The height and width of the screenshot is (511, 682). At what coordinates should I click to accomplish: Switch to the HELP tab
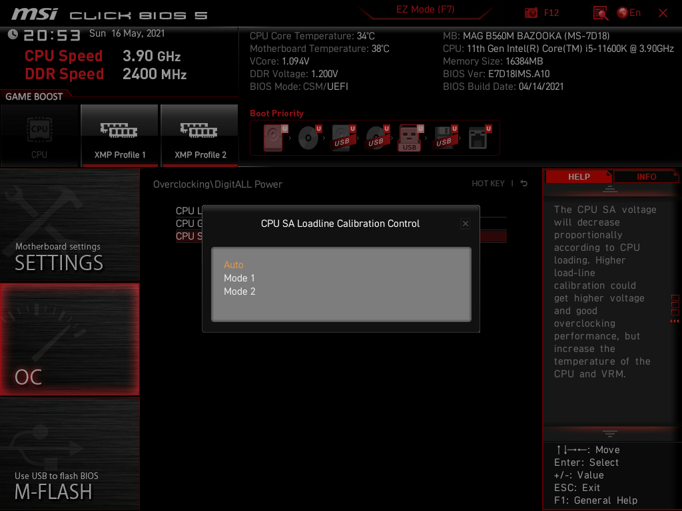(x=579, y=177)
